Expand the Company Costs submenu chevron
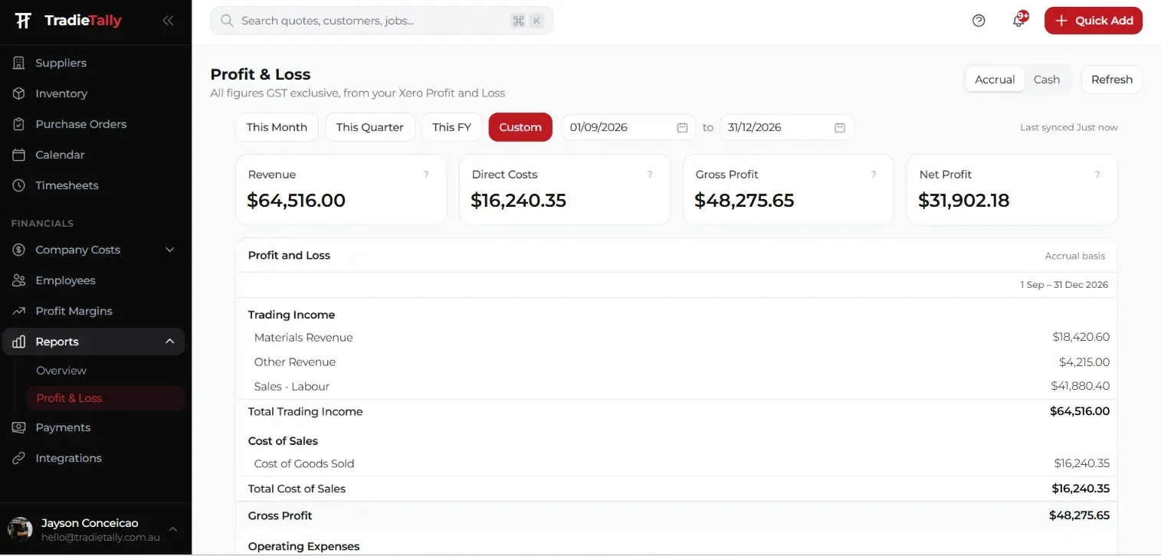 tap(170, 250)
